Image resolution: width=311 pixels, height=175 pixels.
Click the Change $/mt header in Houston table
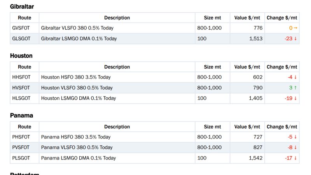pos(282,67)
